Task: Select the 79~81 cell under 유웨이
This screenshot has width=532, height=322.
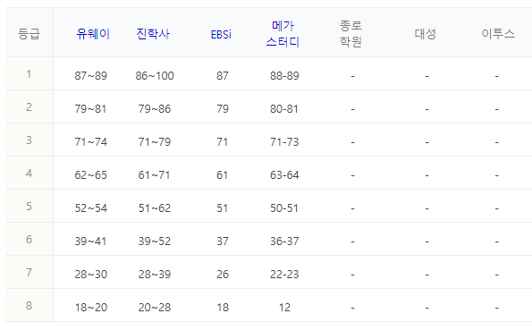Action: (x=90, y=109)
